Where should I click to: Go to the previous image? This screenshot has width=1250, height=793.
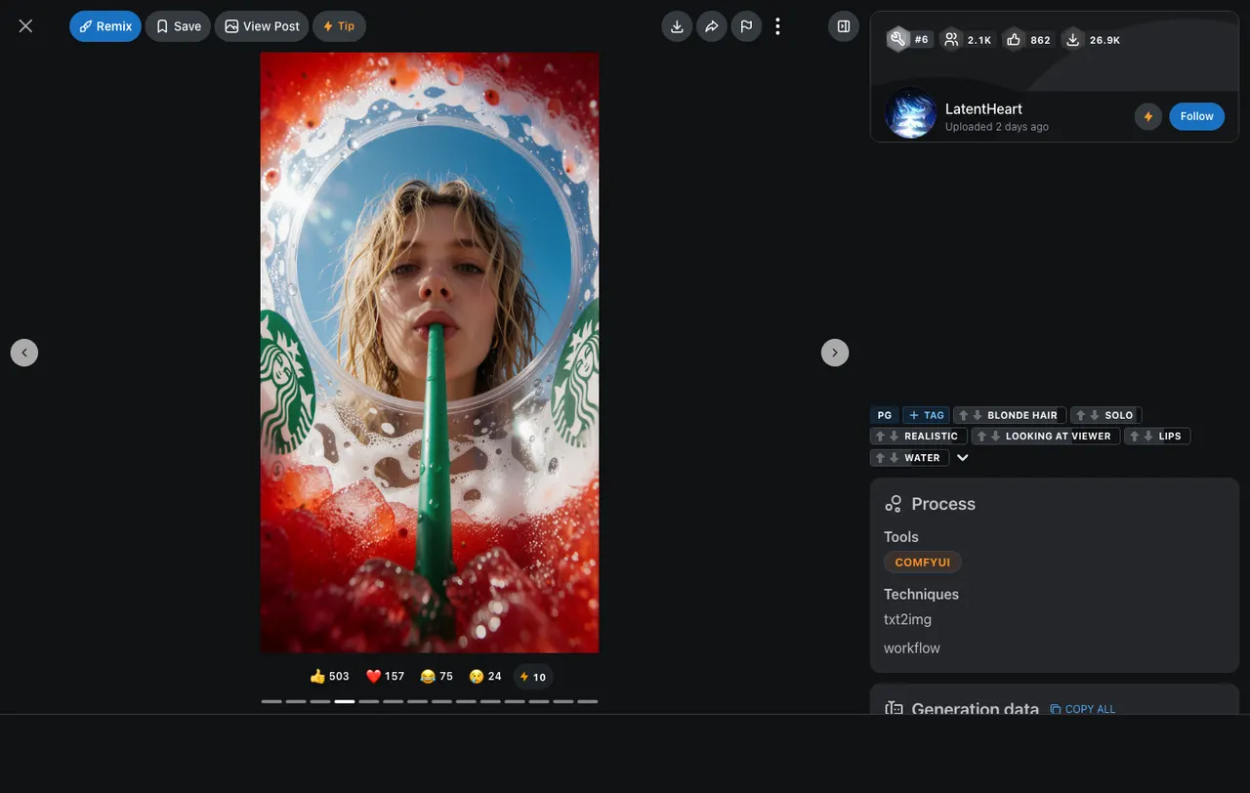pos(24,353)
